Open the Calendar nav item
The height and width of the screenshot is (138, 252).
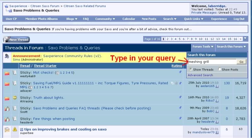tap(129, 19)
